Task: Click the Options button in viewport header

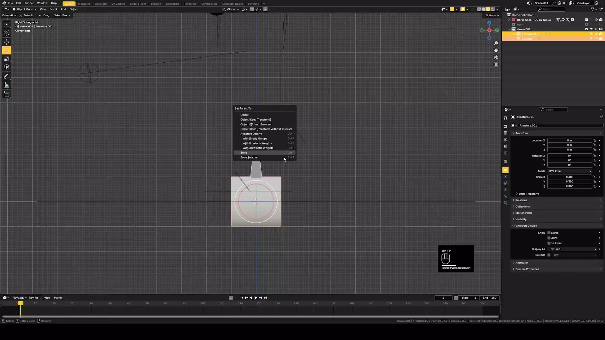Action: point(492,15)
